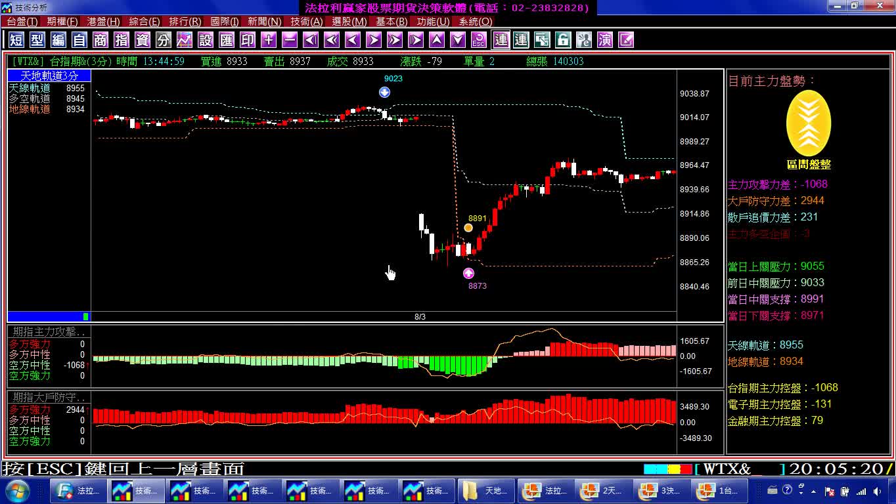Click the 9023 sell signal marker on chart
Screen dimensions: 896x504
(x=385, y=92)
